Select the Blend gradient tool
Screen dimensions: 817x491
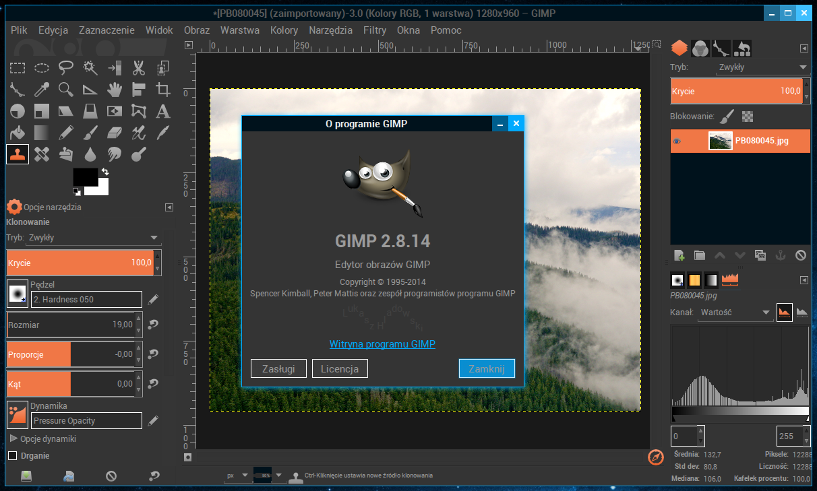pos(42,133)
